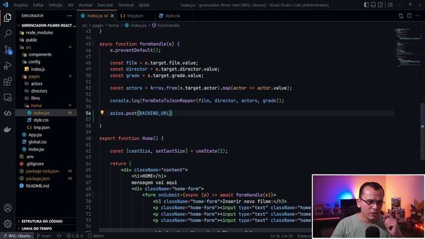Screen dimensions: 425x239
Task: Split the editor to the right
Action: [x=409, y=16]
